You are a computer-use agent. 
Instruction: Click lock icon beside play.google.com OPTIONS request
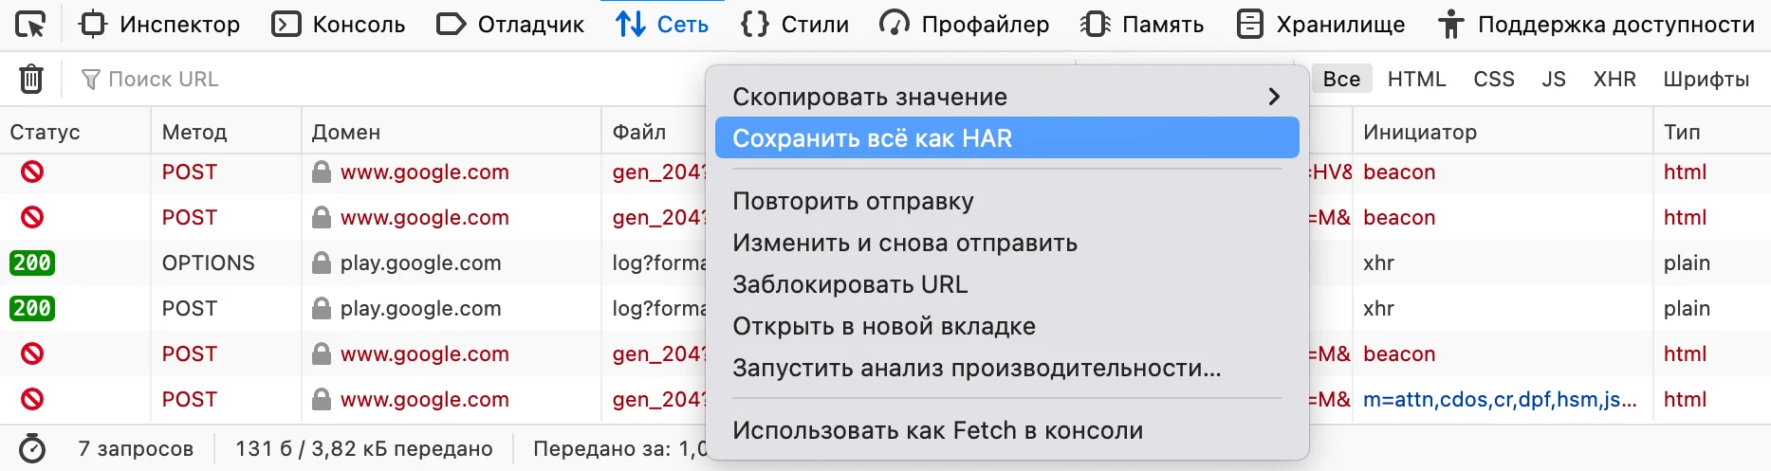click(322, 263)
